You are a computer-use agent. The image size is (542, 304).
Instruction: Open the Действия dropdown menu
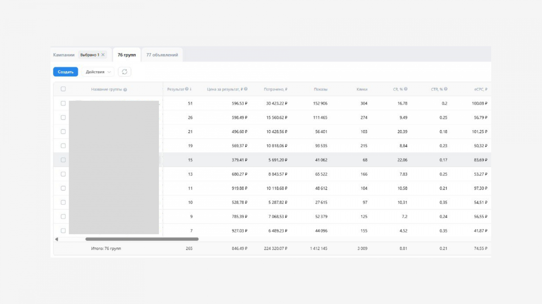98,72
